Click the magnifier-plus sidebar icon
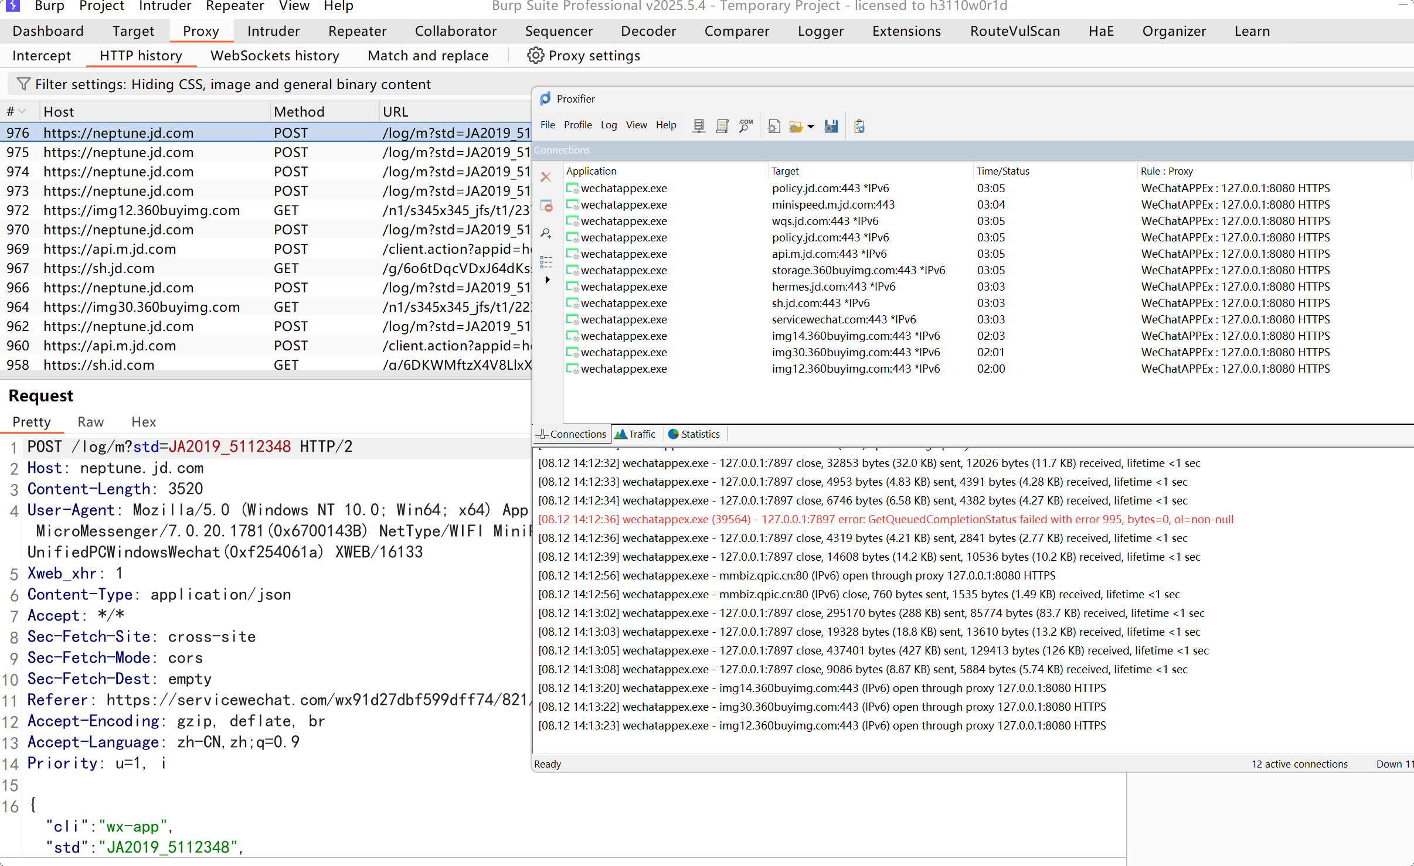 click(x=546, y=234)
